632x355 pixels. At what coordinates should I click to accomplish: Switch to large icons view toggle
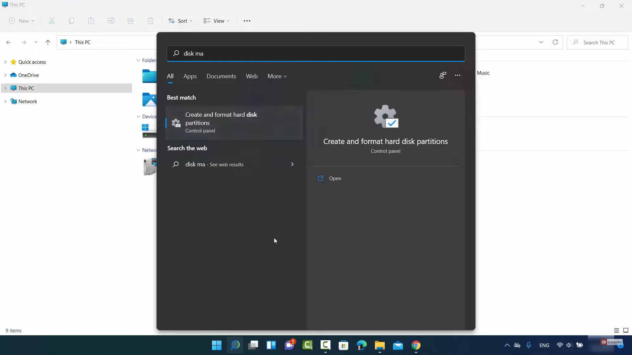[x=626, y=330]
